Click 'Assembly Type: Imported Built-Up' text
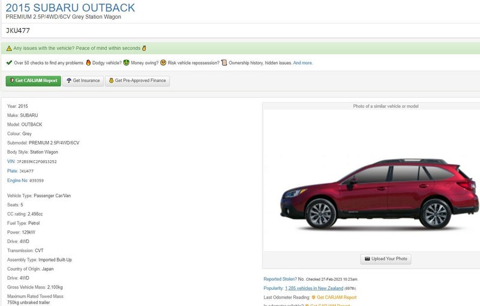Image resolution: width=480 pixels, height=306 pixels. coord(40,260)
